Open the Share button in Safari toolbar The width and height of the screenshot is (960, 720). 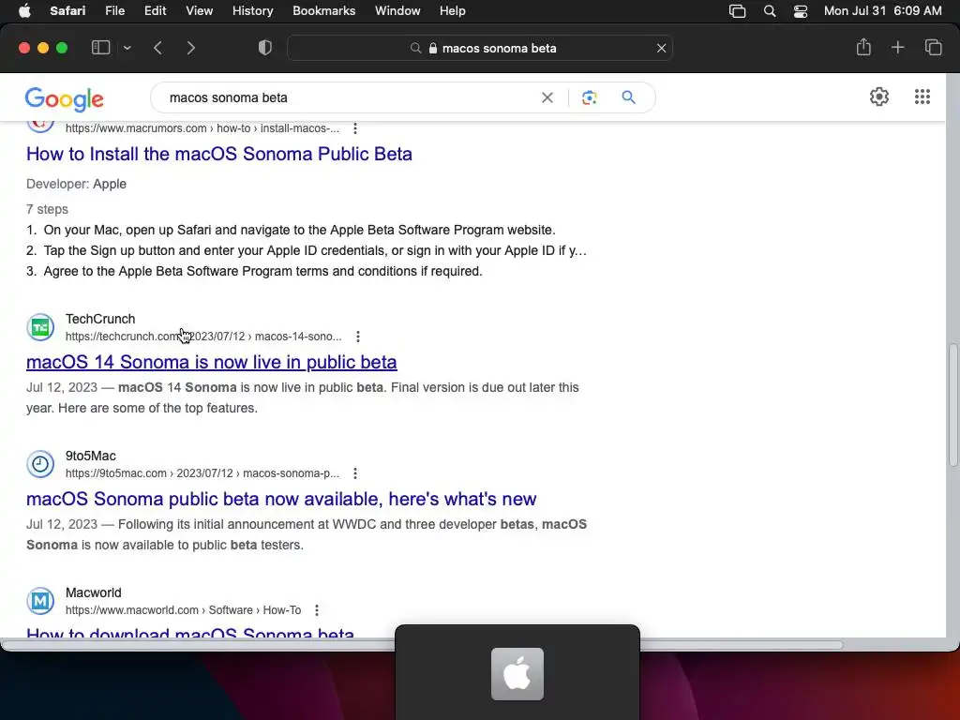pos(863,47)
